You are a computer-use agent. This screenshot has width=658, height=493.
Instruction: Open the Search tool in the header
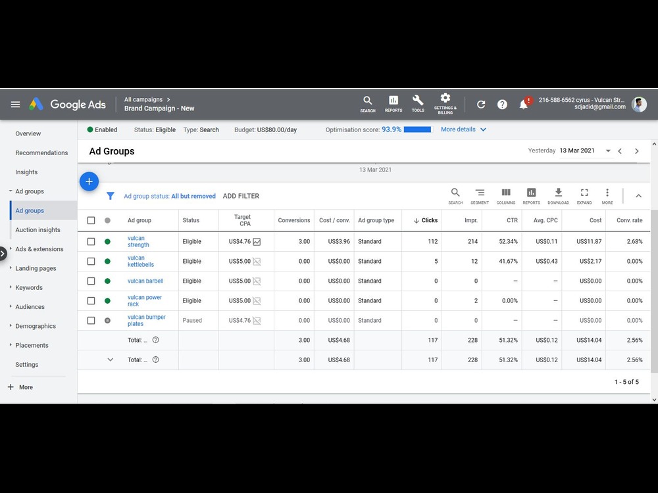tap(368, 105)
